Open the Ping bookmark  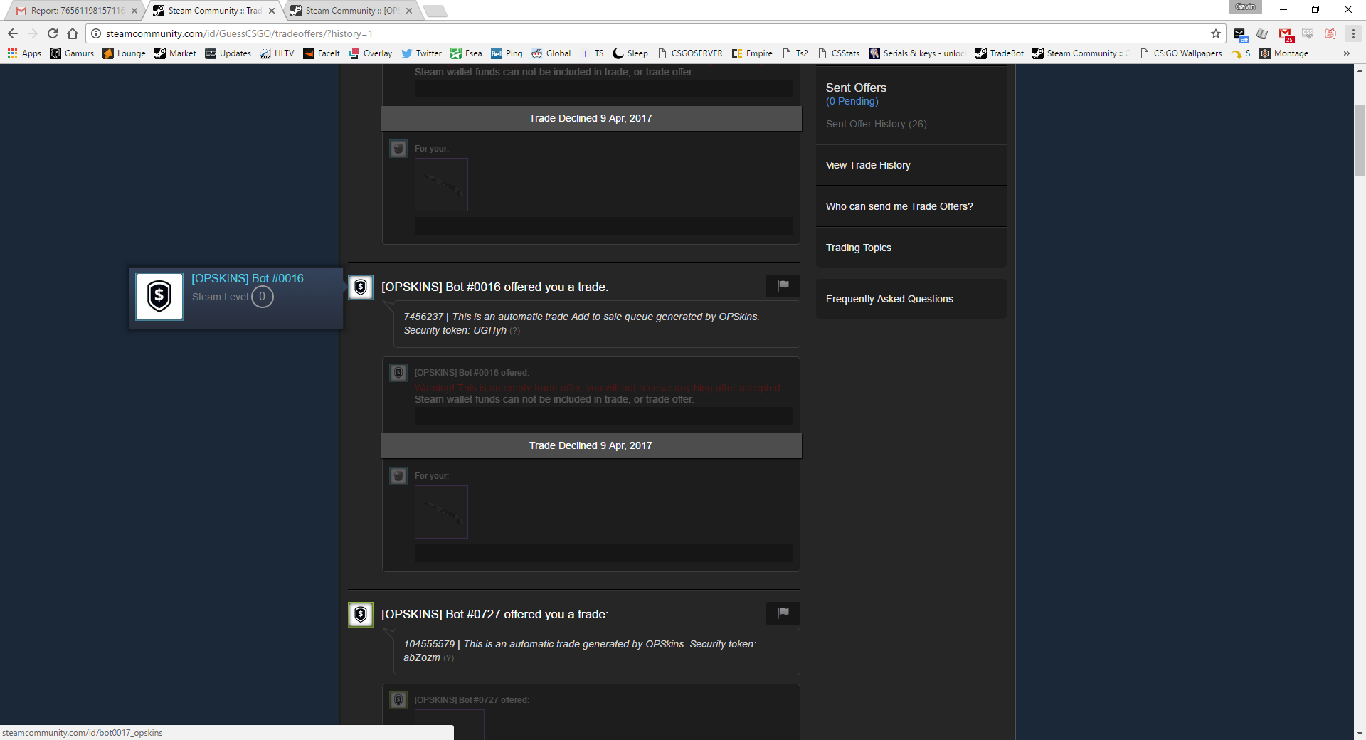[x=507, y=53]
